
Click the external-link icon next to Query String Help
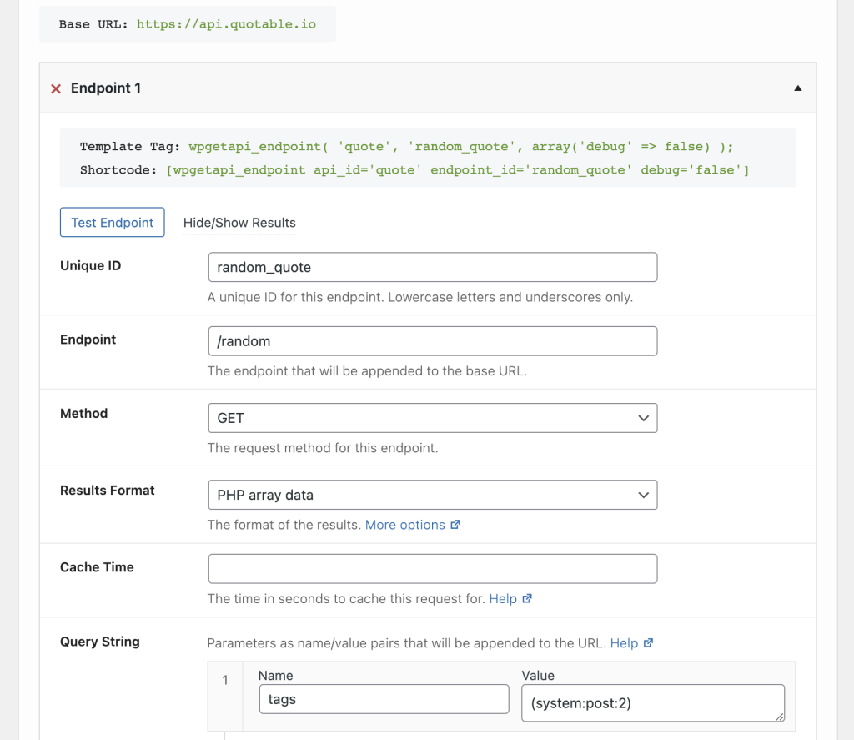coord(650,642)
